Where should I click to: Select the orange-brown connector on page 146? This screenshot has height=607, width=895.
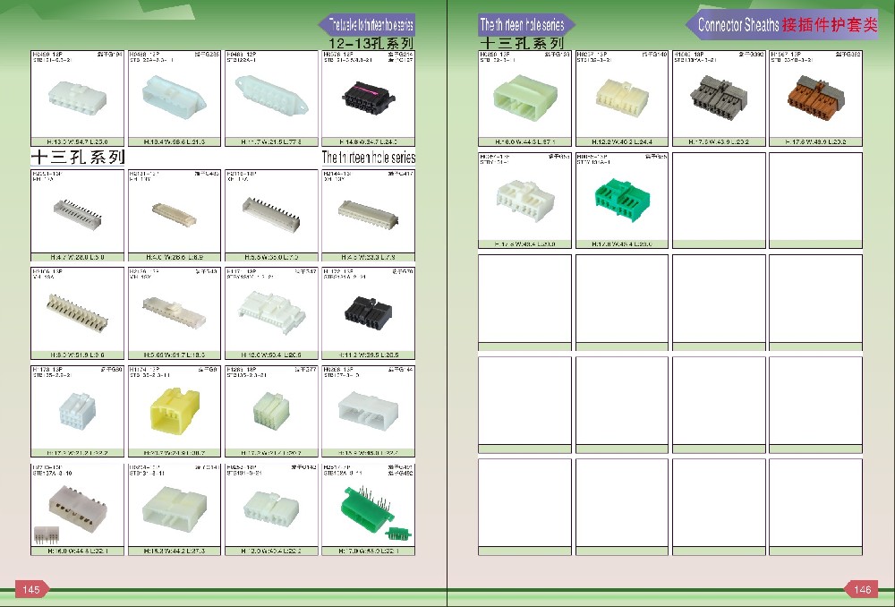pos(815,97)
